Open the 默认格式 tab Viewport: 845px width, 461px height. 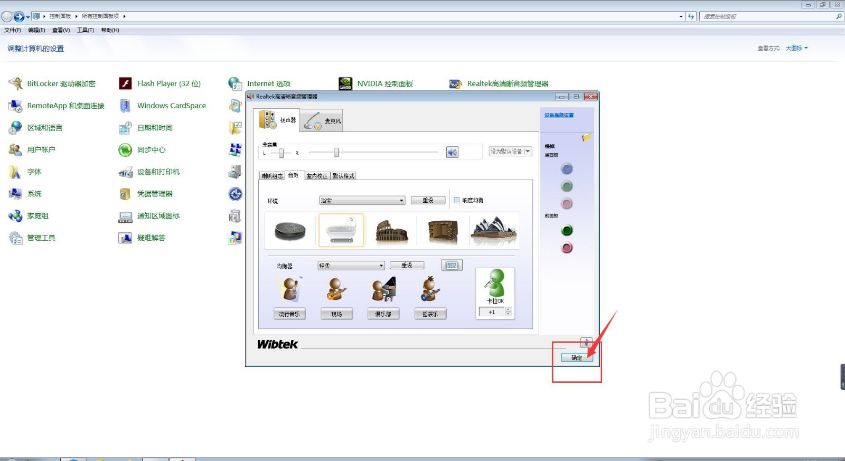343,176
